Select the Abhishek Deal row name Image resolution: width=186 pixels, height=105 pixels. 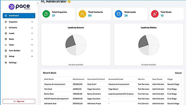50,104
